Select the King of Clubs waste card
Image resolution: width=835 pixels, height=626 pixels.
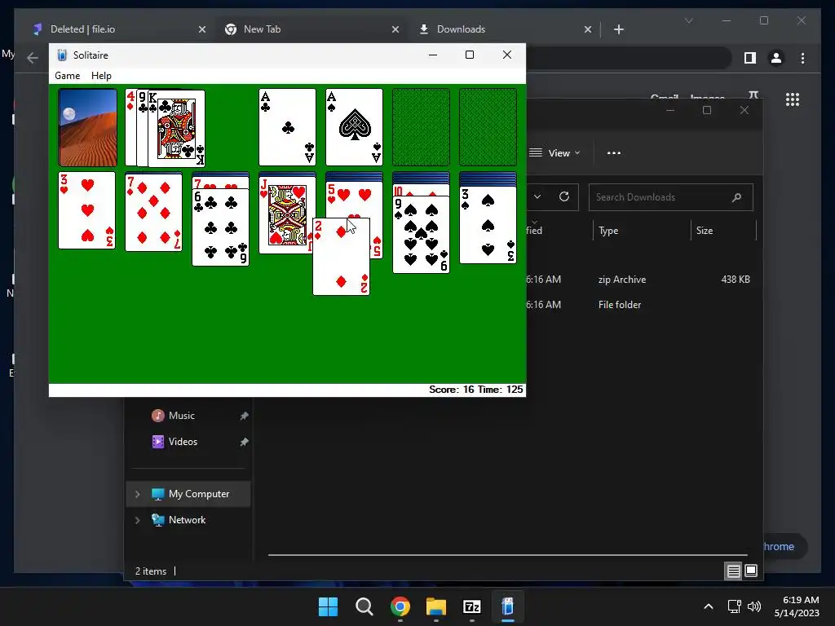coord(177,128)
